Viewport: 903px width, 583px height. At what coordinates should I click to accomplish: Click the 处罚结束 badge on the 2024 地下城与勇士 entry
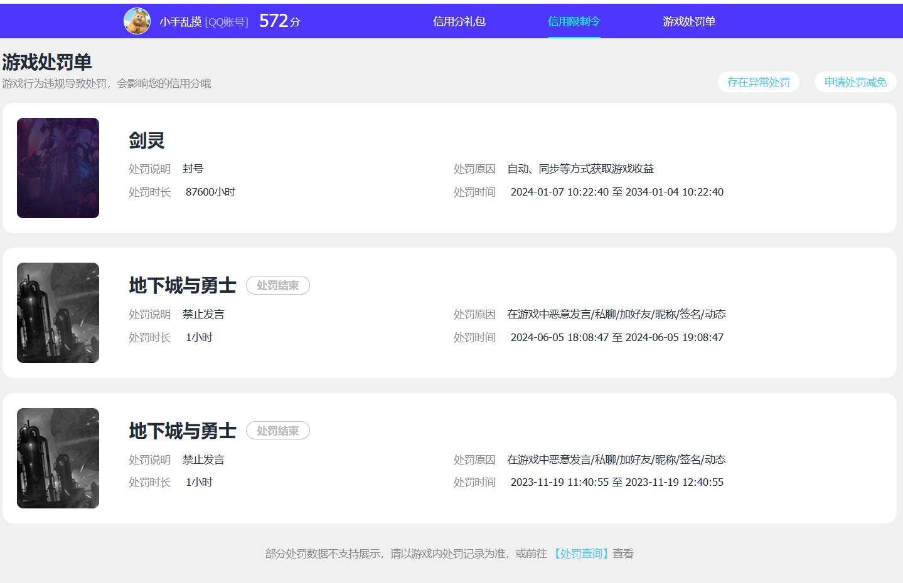pyautogui.click(x=278, y=285)
